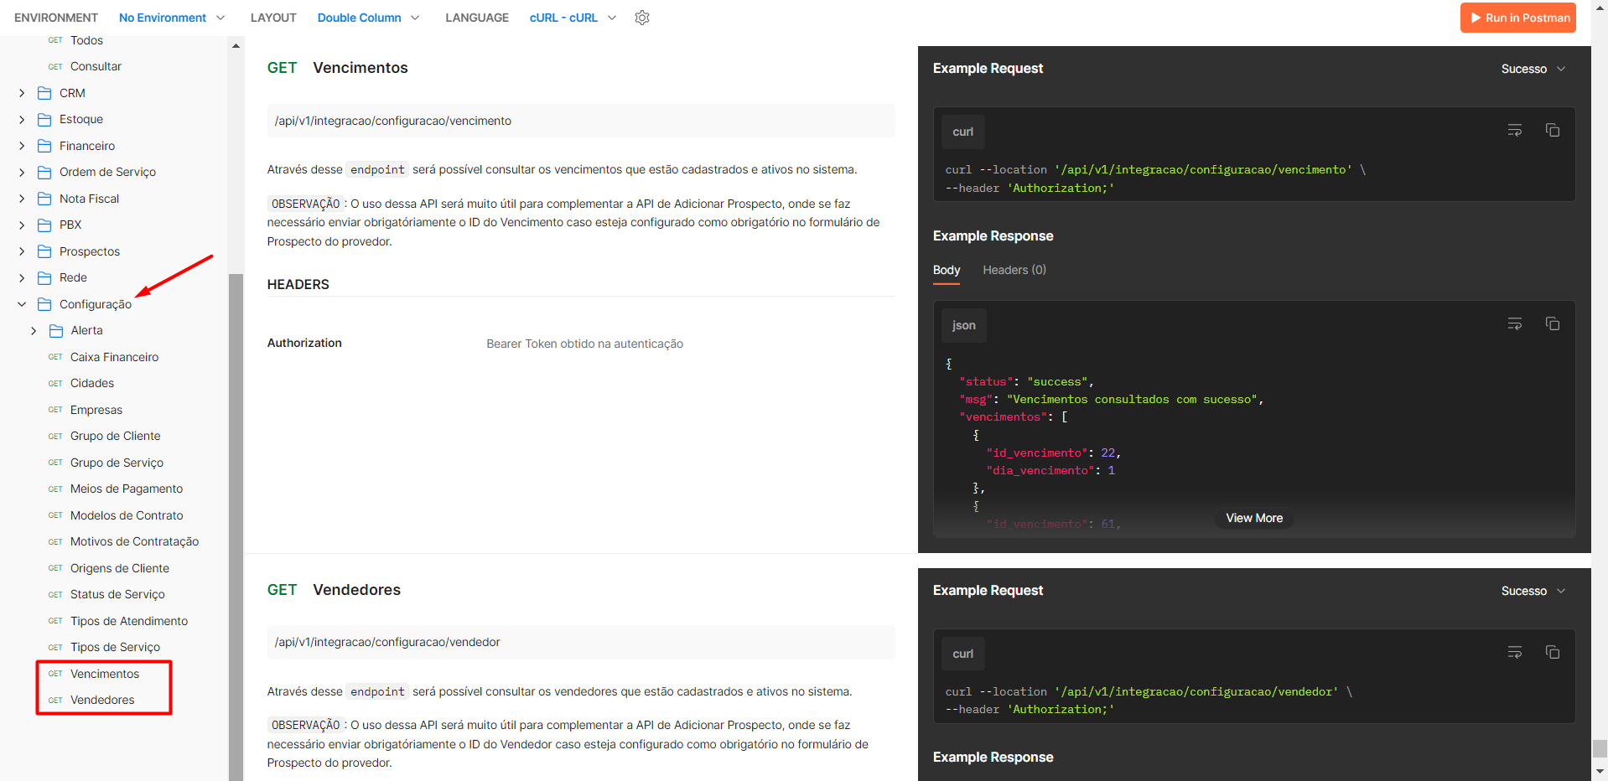Image resolution: width=1608 pixels, height=781 pixels.
Task: Collapse the Configuração folder
Action: click(x=22, y=304)
